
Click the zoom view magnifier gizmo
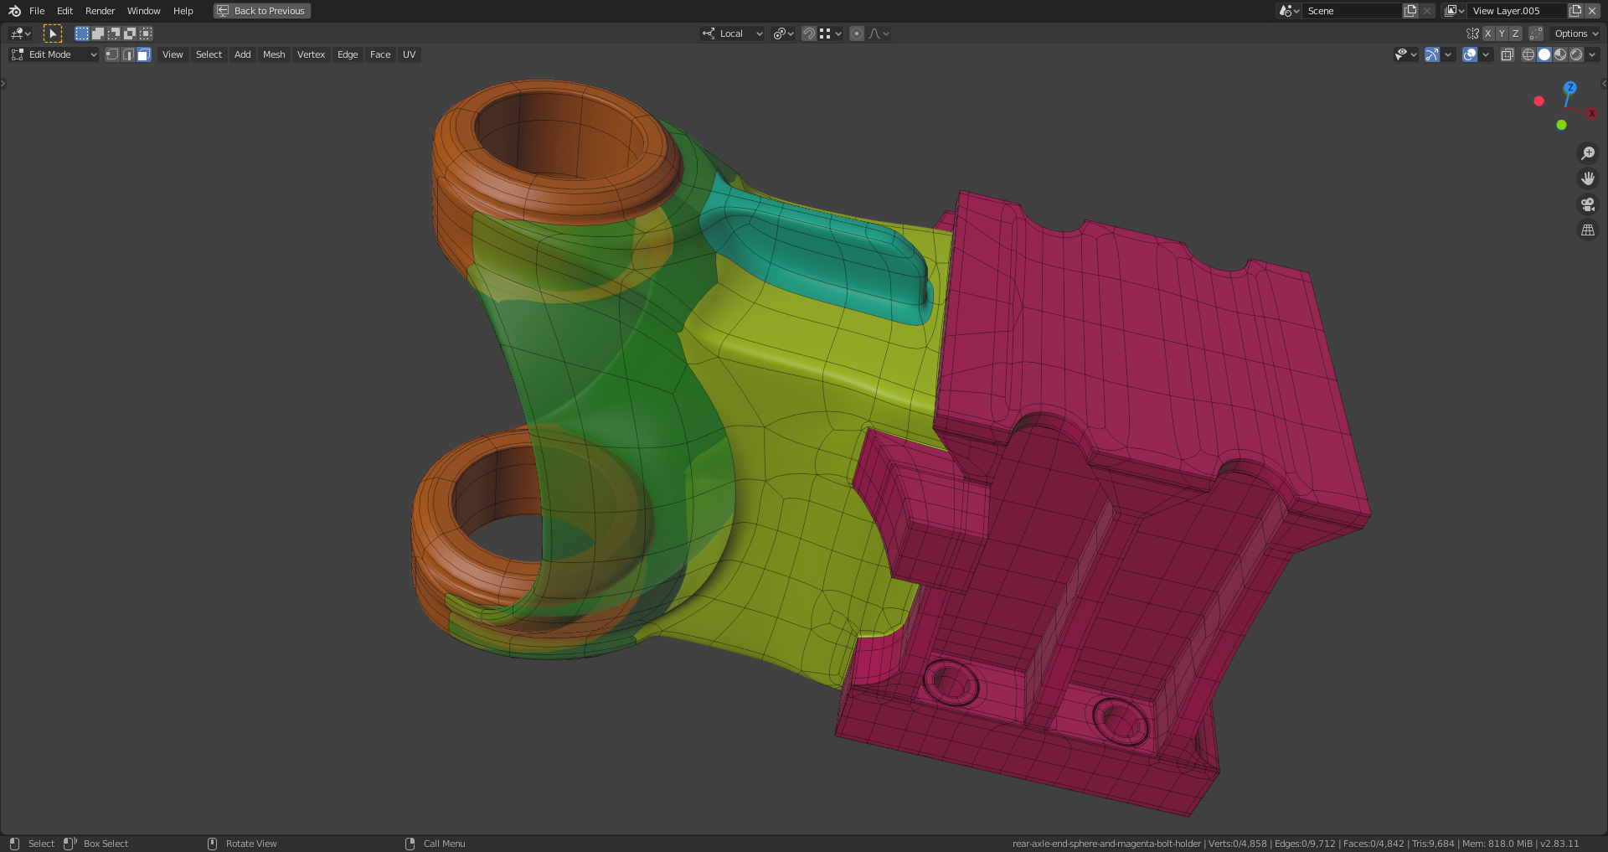1587,153
